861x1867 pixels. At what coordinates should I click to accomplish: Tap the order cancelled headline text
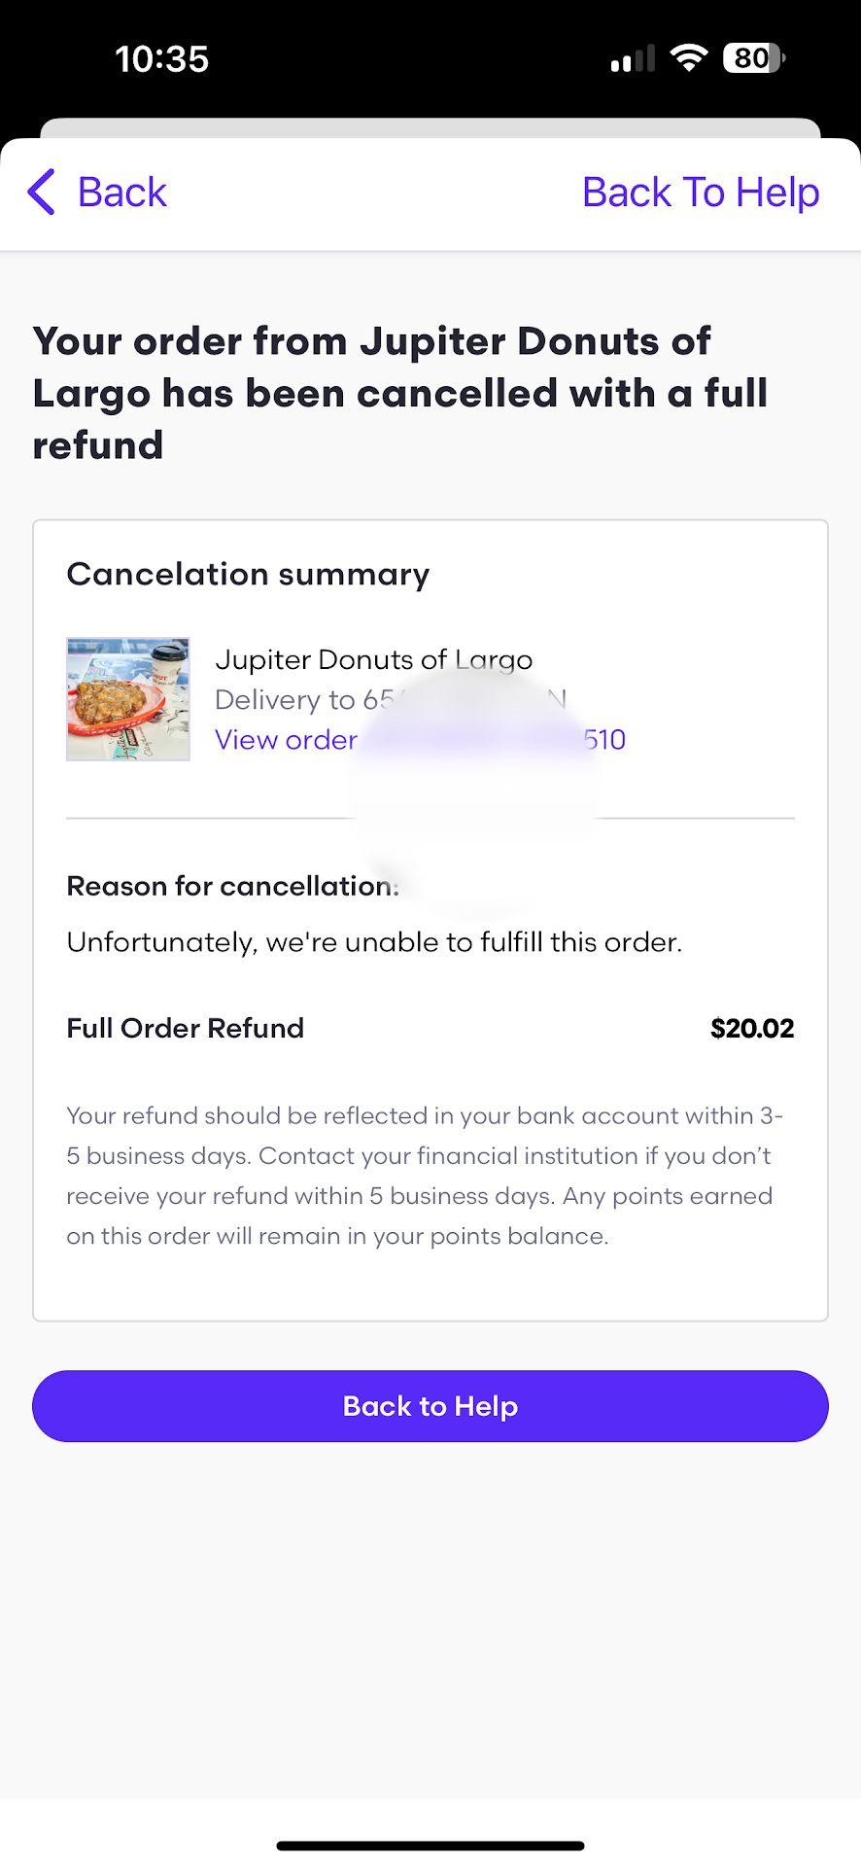399,393
